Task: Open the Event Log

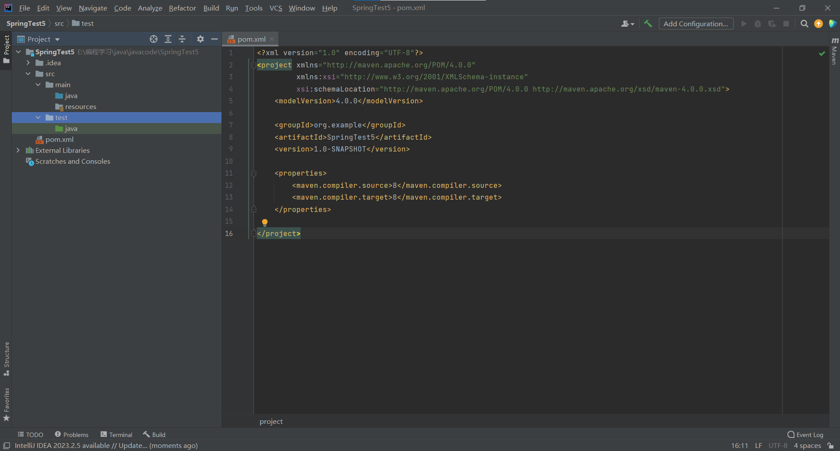Action: [x=805, y=434]
